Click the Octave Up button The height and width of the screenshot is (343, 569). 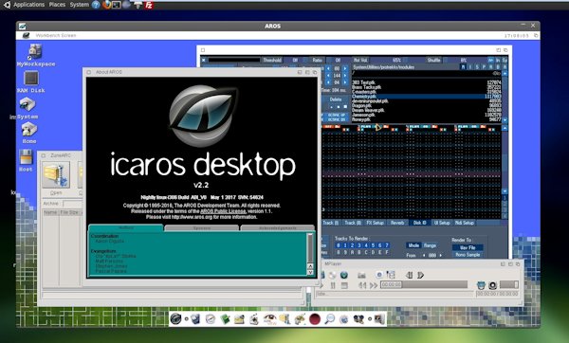pos(336,115)
